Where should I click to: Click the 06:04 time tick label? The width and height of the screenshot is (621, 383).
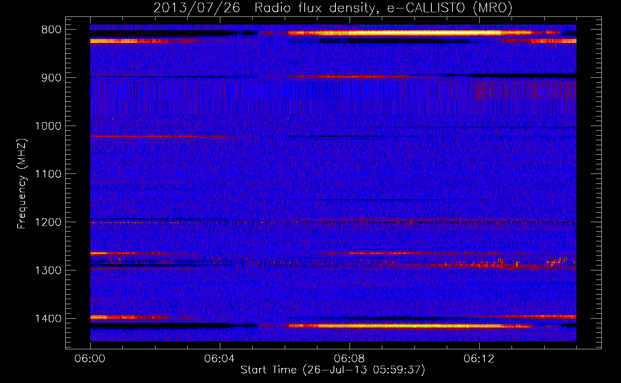(x=220, y=359)
